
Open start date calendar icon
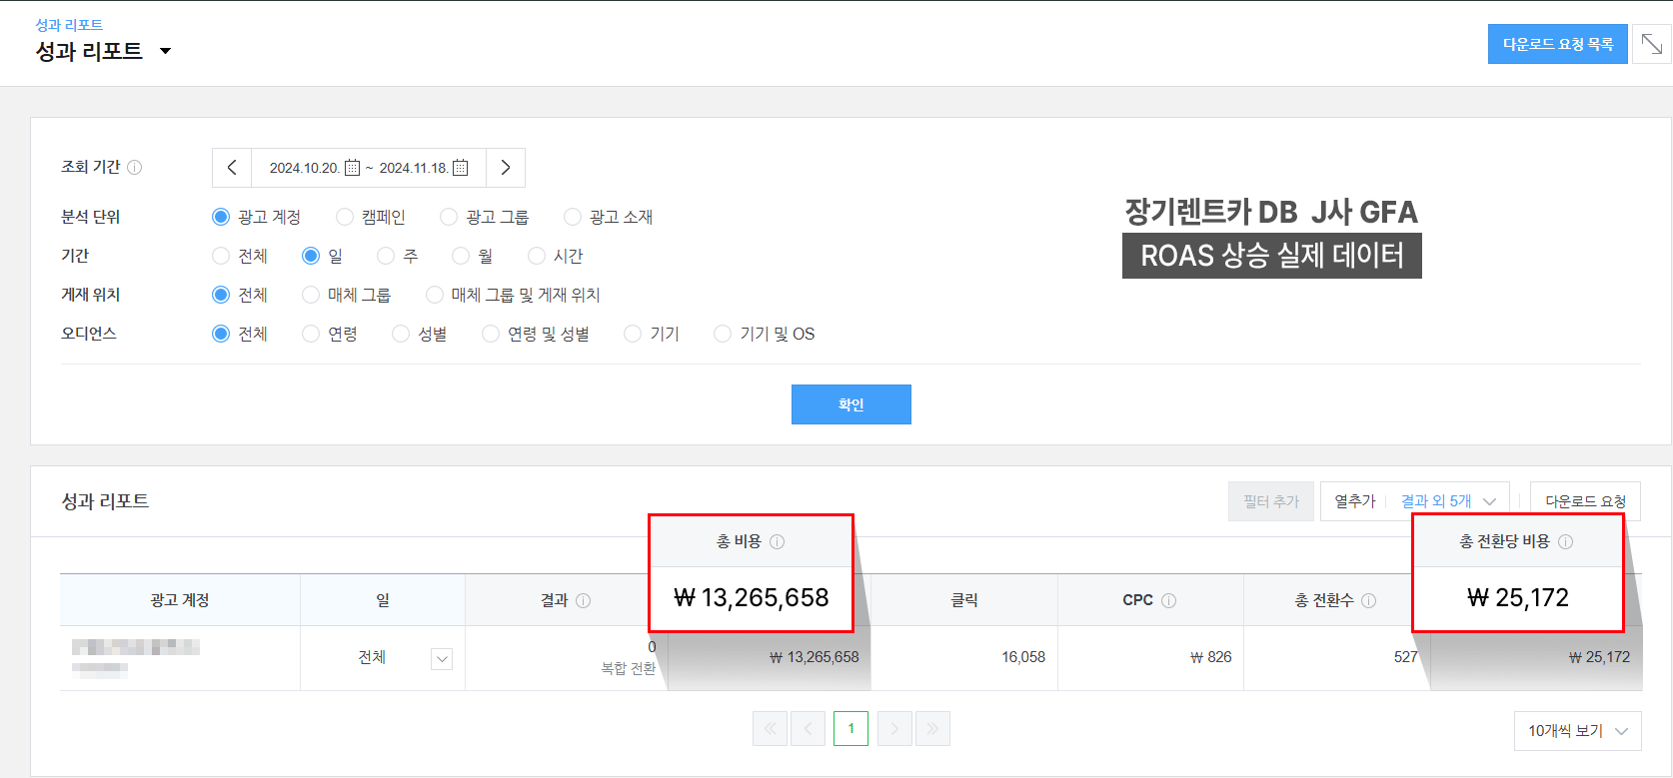[352, 168]
